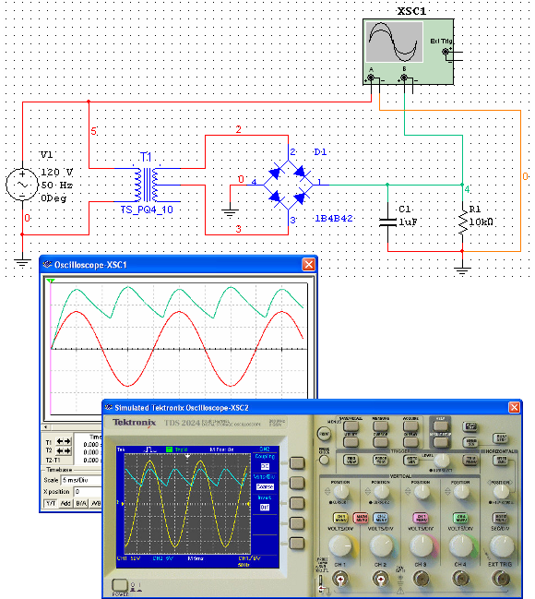This screenshot has height=599, width=535.
Task: Click the T2 cursor arrows control
Action: (64, 450)
